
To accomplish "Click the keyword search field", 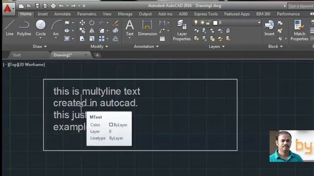I will (x=301, y=6).
